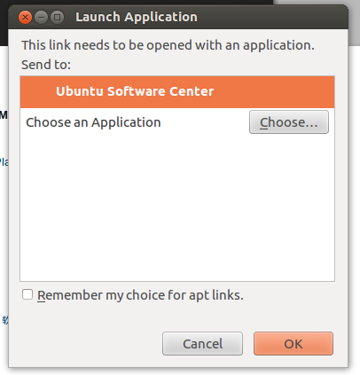The image size is (360, 375).
Task: Select Ubuntu Software Center in list
Action: [177, 91]
